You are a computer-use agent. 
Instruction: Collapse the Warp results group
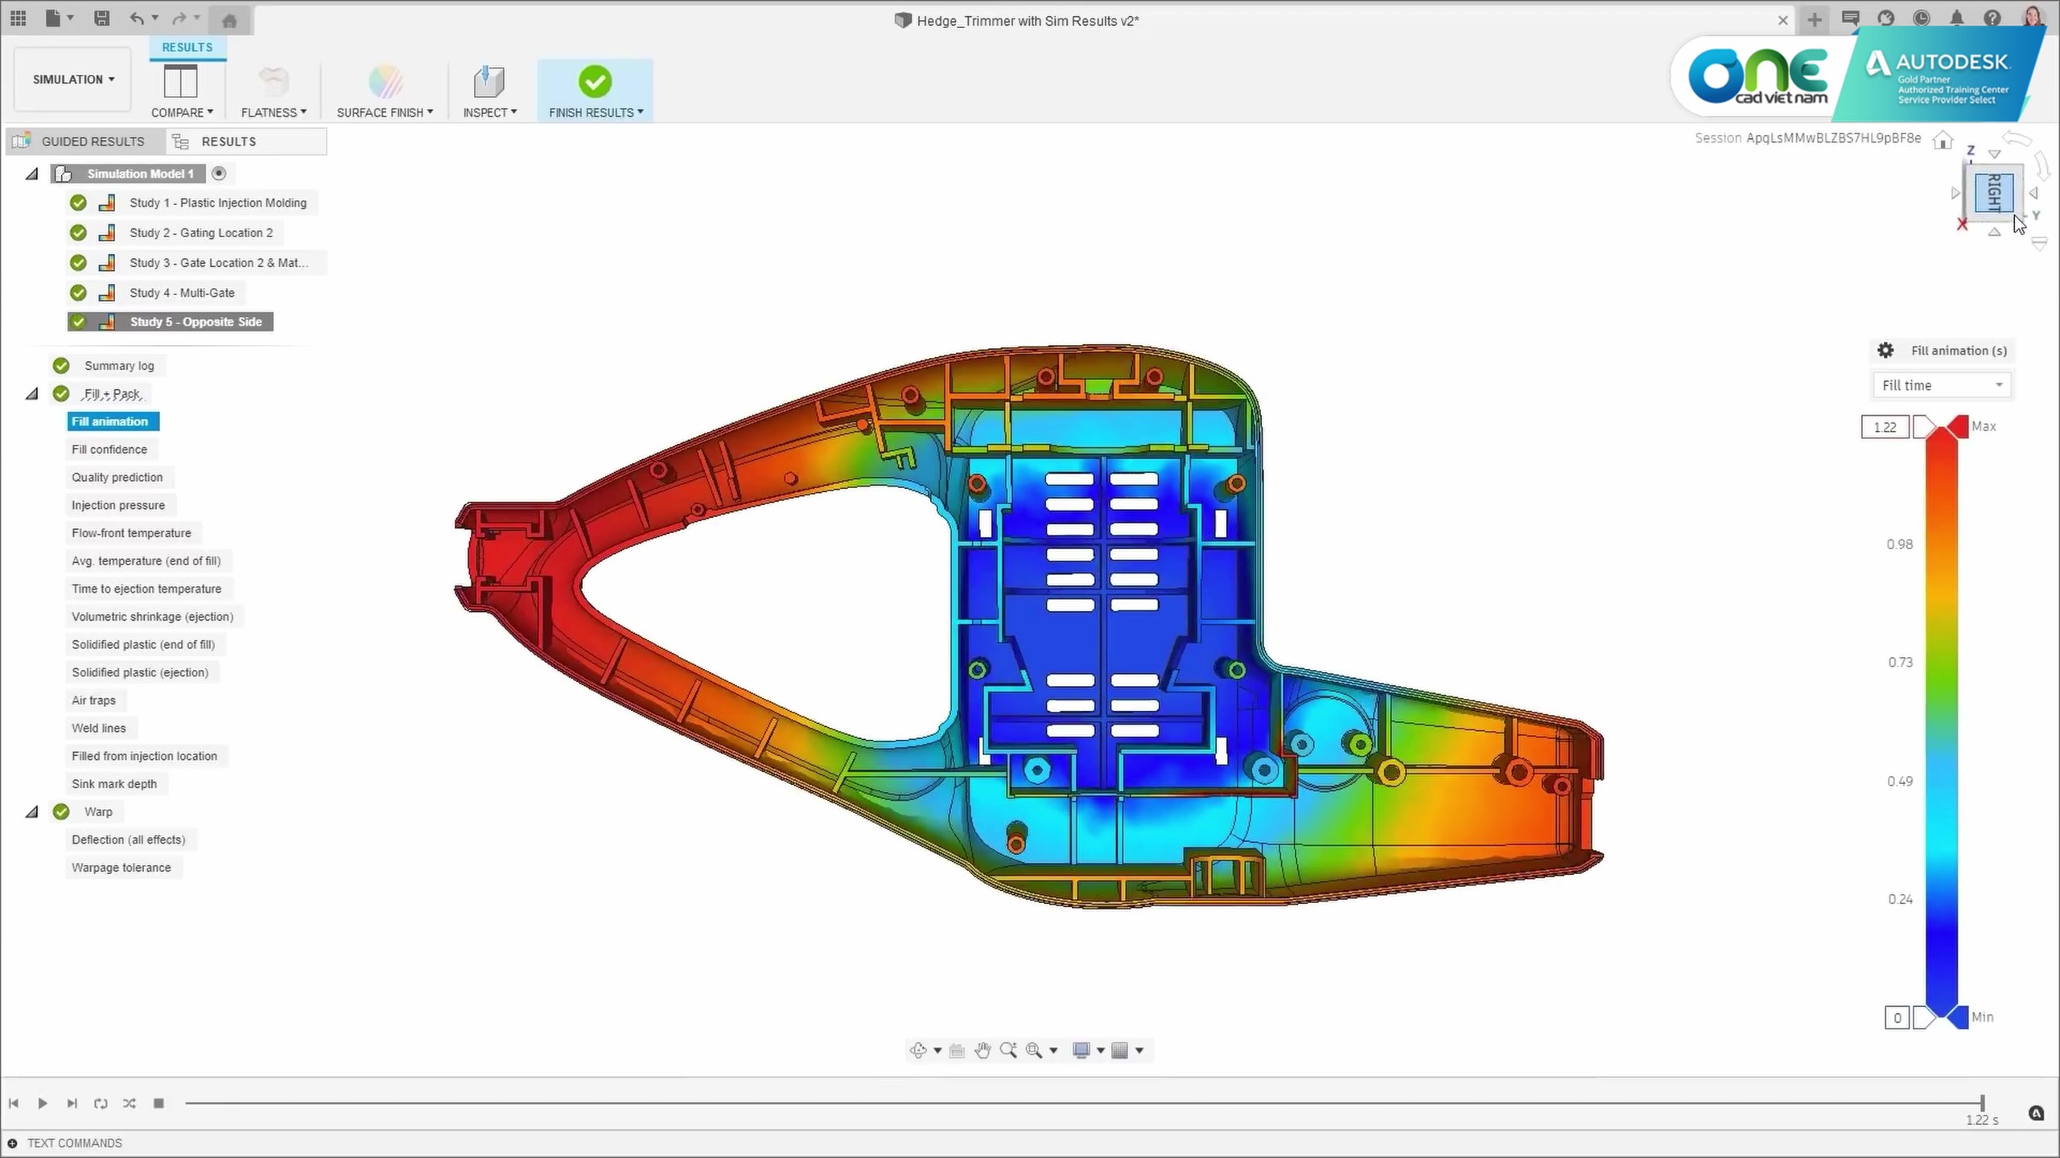(31, 812)
